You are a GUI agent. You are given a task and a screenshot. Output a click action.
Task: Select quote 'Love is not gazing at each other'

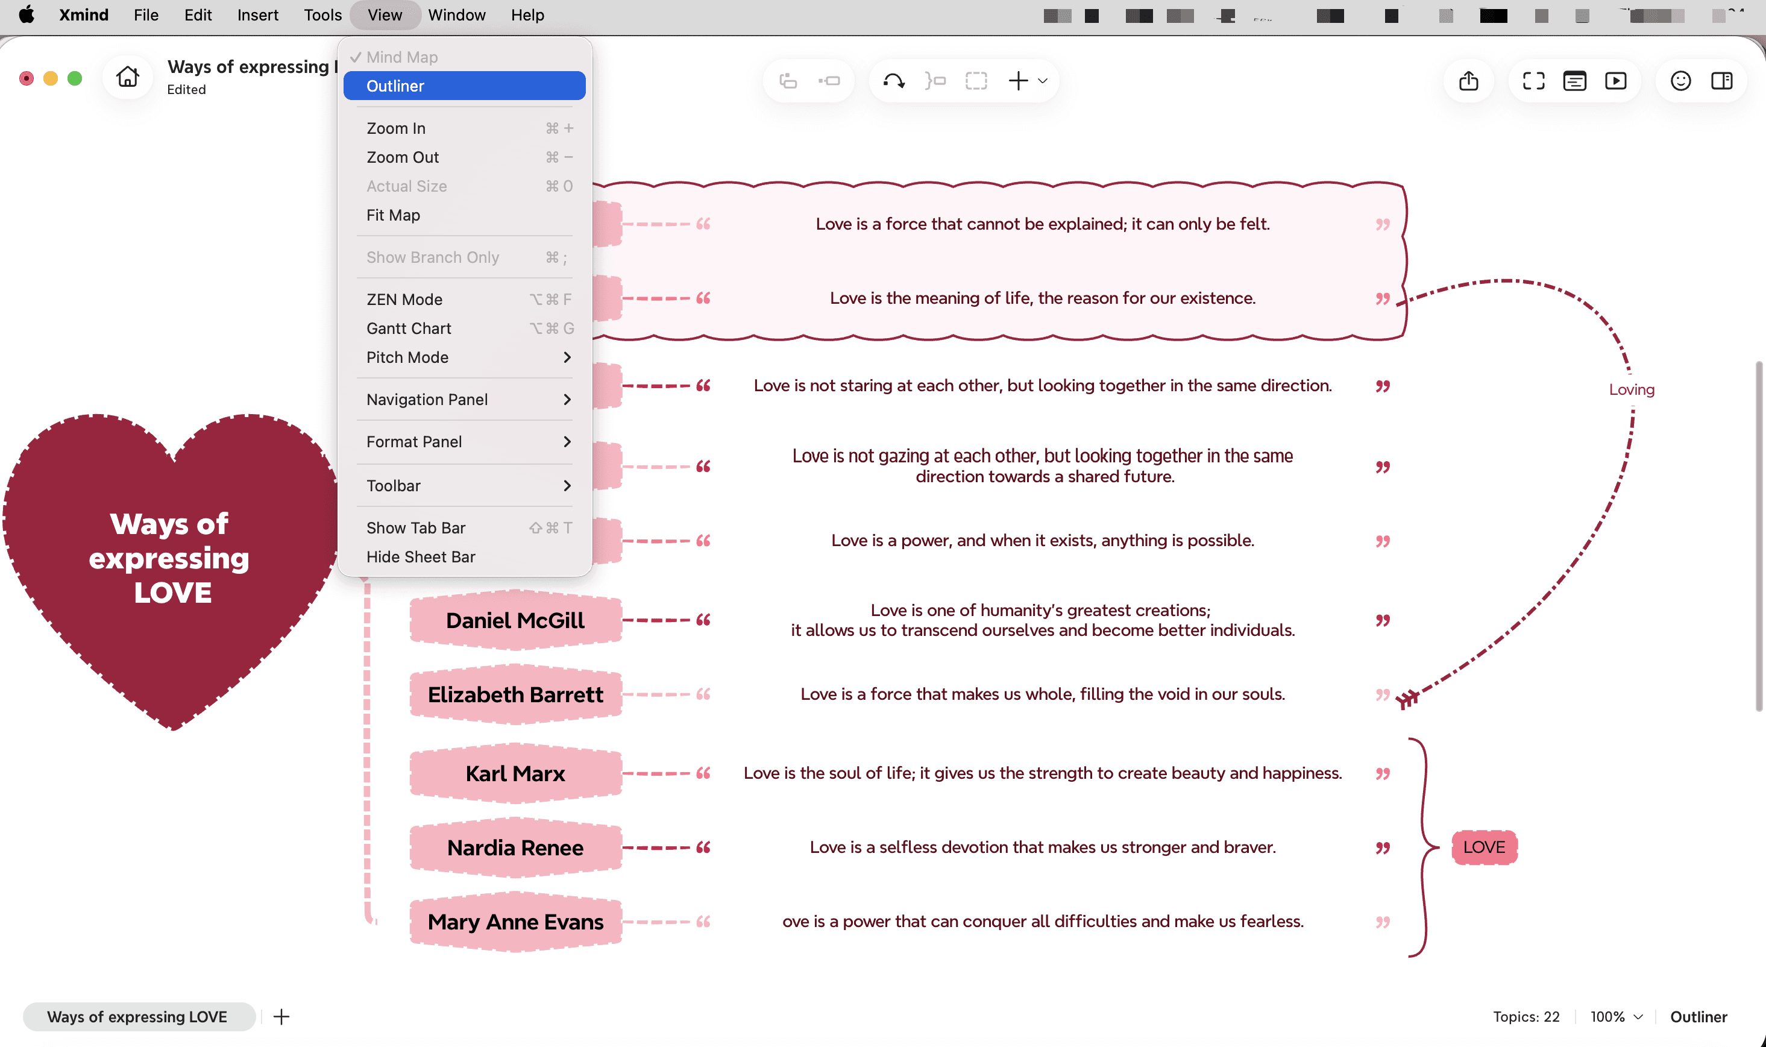click(x=1042, y=466)
